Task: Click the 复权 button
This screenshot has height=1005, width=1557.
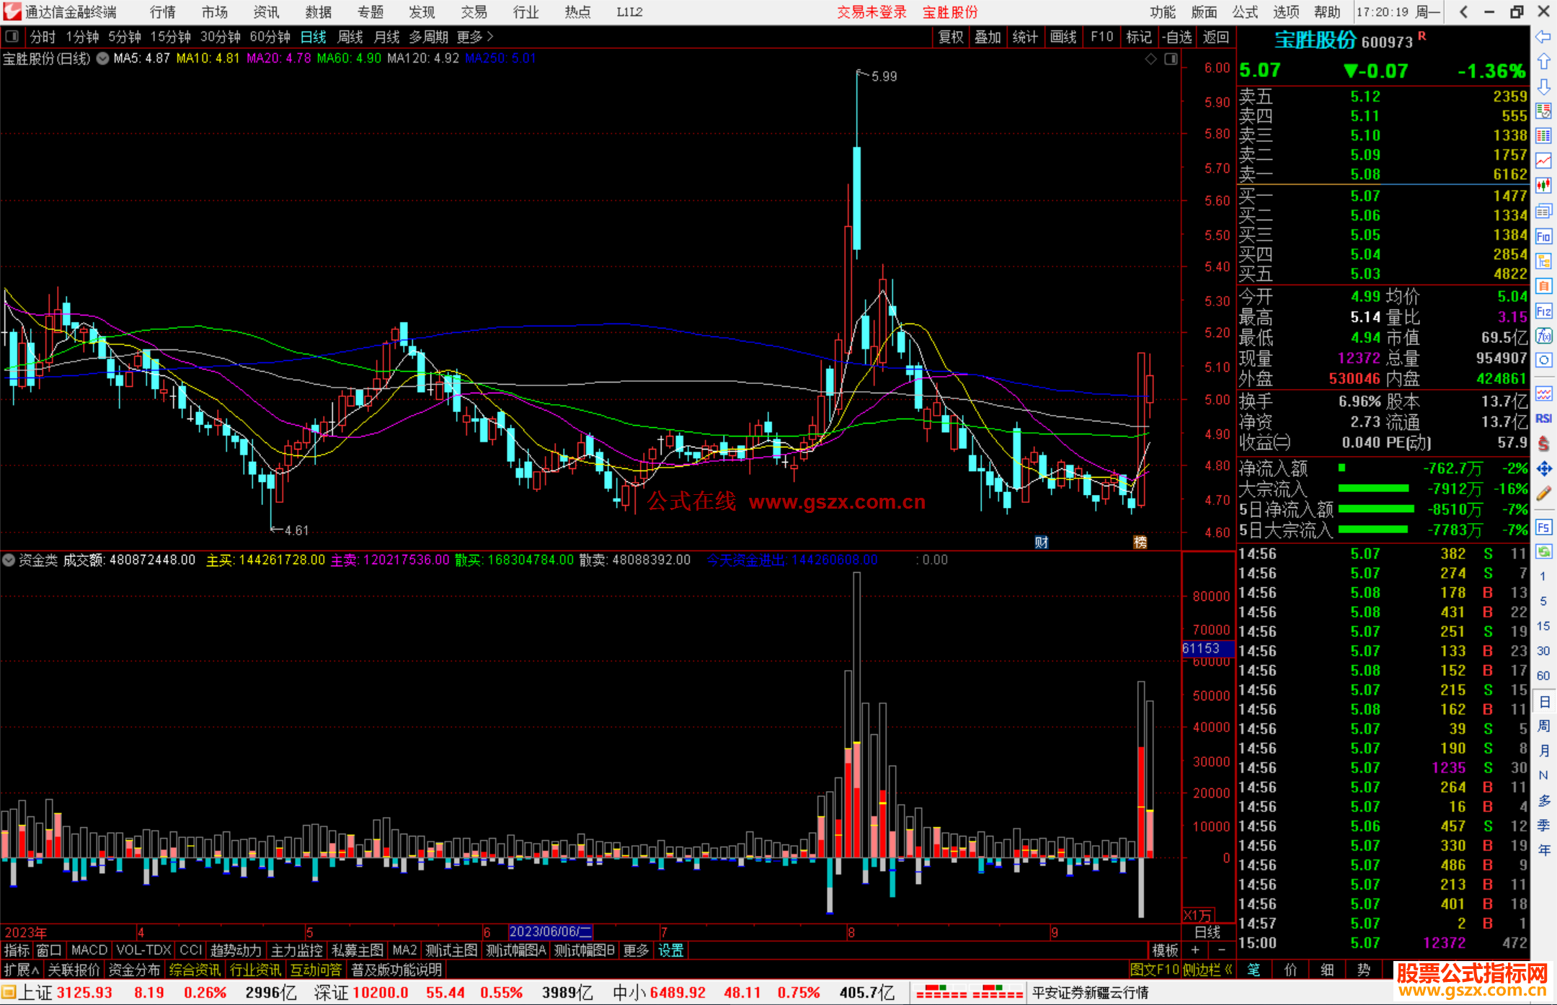Action: 950,37
